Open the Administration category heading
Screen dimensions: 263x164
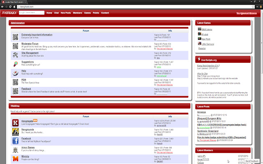[x=18, y=23]
